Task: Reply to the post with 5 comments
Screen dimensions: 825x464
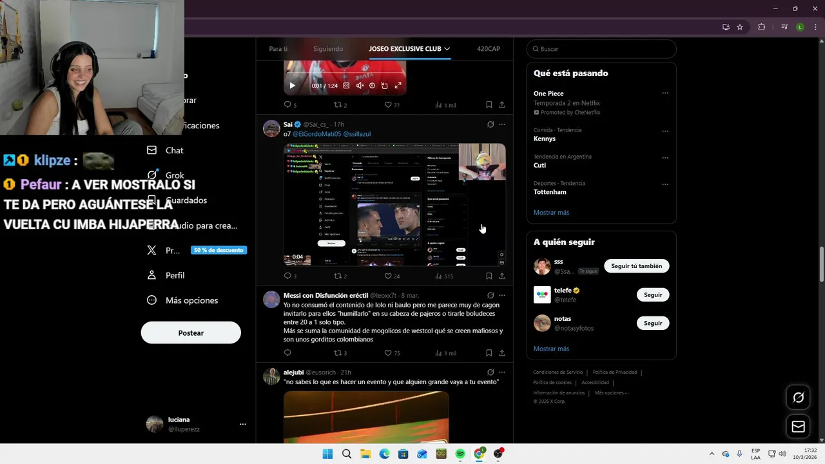Action: 290,105
